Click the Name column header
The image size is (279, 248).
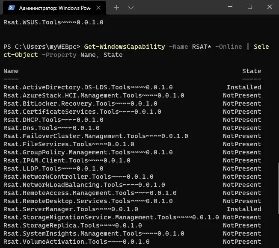coord(11,71)
